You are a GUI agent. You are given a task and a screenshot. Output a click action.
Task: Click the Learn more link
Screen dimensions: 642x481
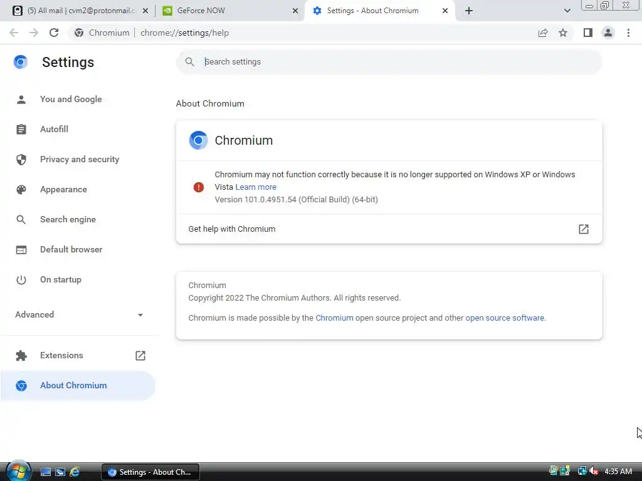tap(256, 187)
